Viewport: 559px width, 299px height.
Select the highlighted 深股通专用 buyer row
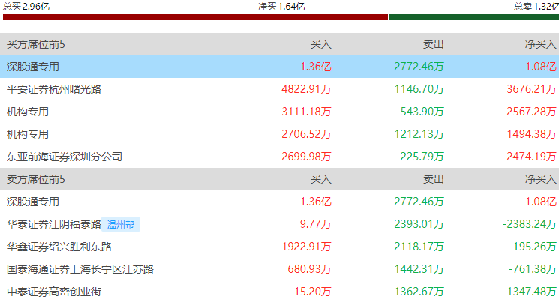(x=279, y=67)
